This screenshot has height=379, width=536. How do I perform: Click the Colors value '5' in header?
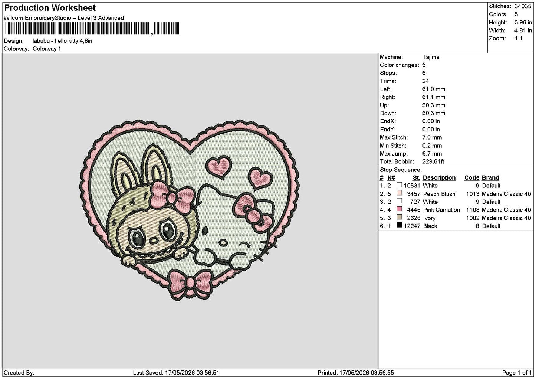pyautogui.click(x=516, y=14)
